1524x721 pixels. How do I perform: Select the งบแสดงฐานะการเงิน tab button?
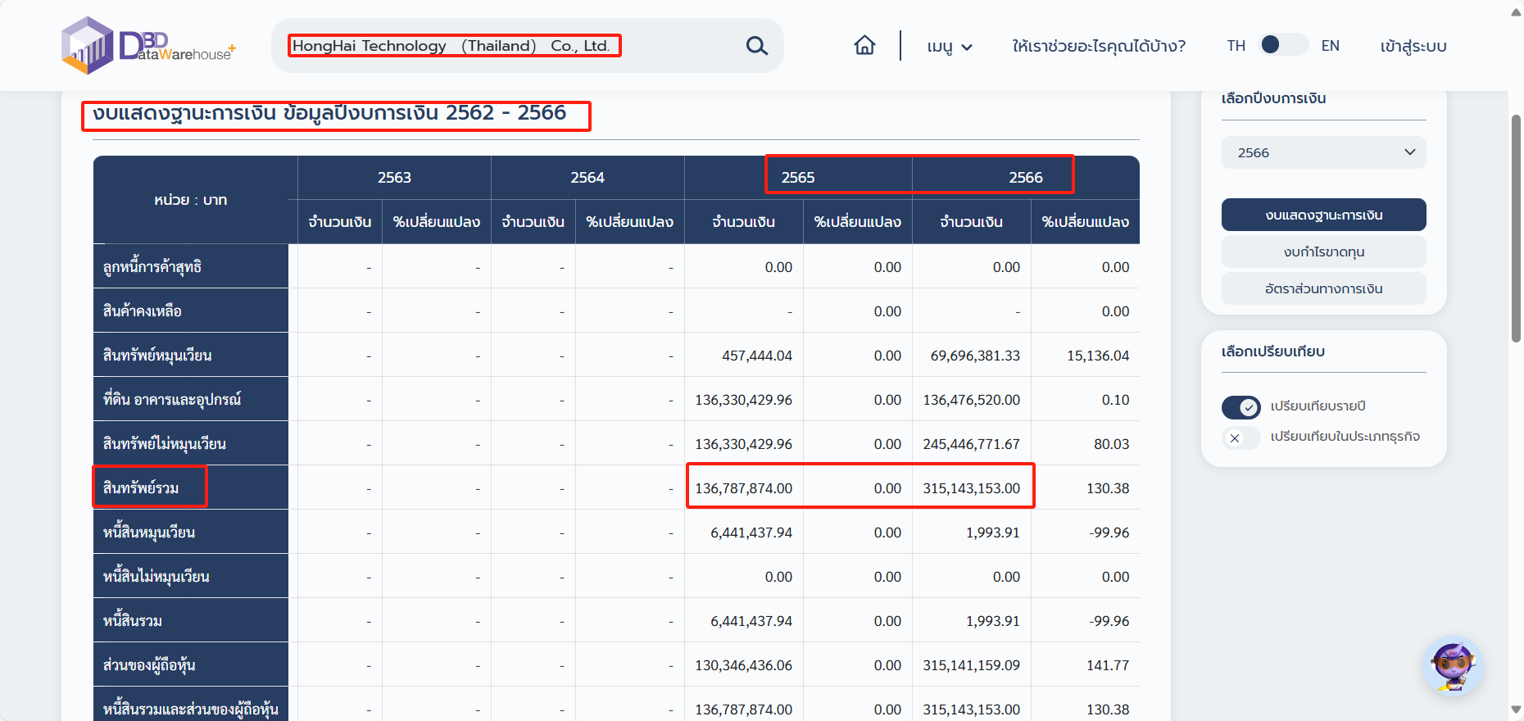pos(1323,215)
